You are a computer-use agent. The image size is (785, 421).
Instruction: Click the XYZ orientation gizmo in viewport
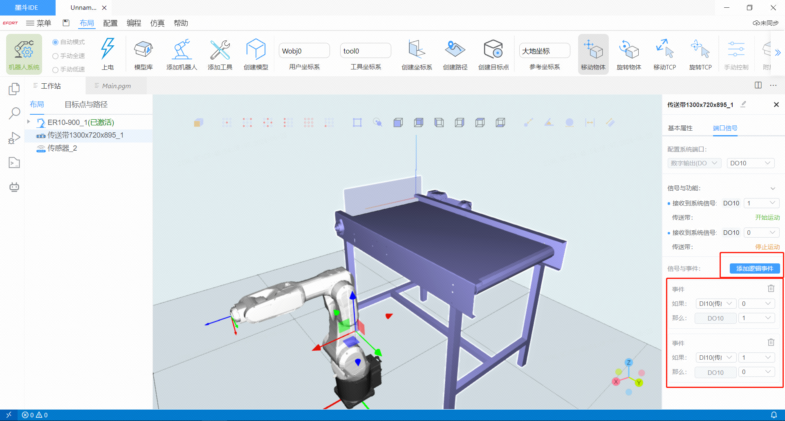click(x=629, y=376)
